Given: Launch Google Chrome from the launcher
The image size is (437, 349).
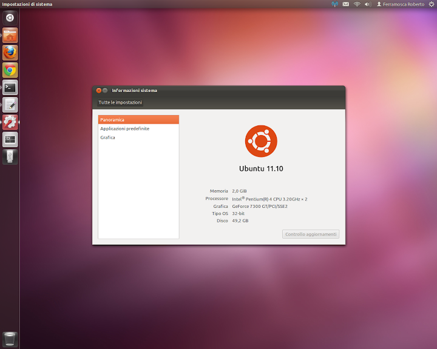Looking at the screenshot, I should click(x=10, y=70).
